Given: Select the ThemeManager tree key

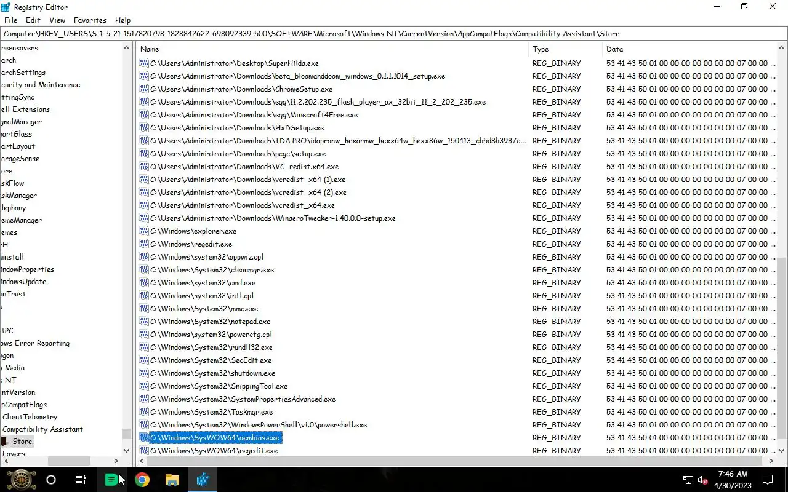Looking at the screenshot, I should coord(21,220).
